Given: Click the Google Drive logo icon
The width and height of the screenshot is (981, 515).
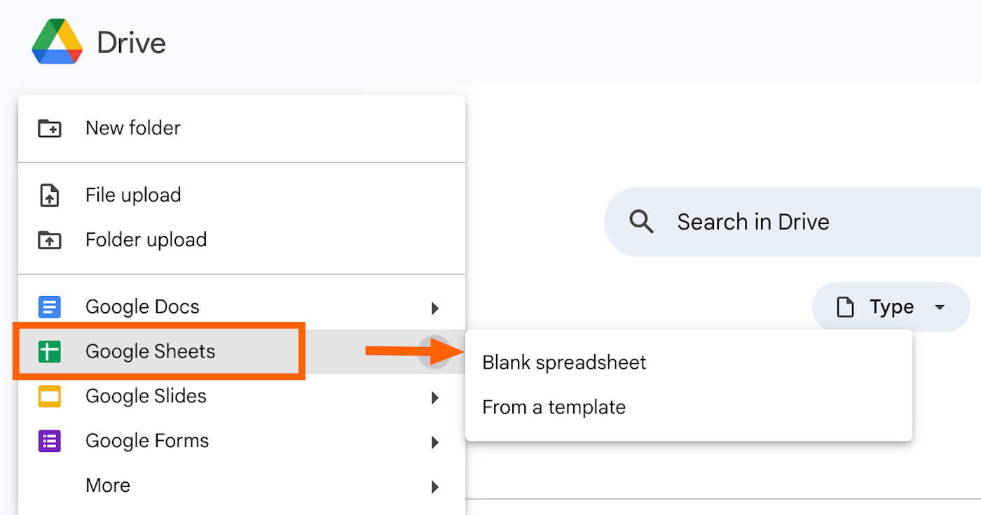Looking at the screenshot, I should [x=57, y=42].
